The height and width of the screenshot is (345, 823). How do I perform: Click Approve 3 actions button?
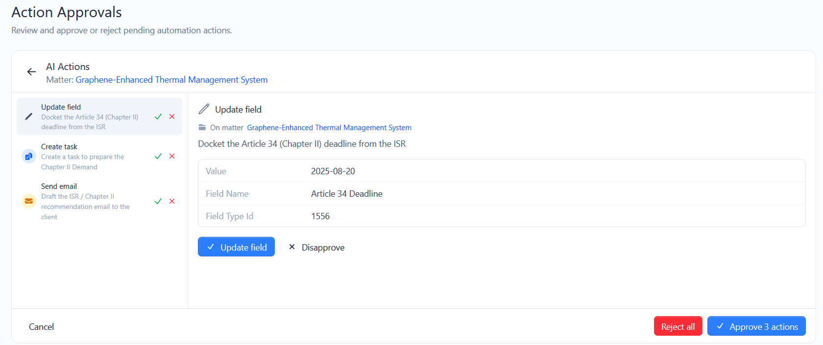point(756,326)
